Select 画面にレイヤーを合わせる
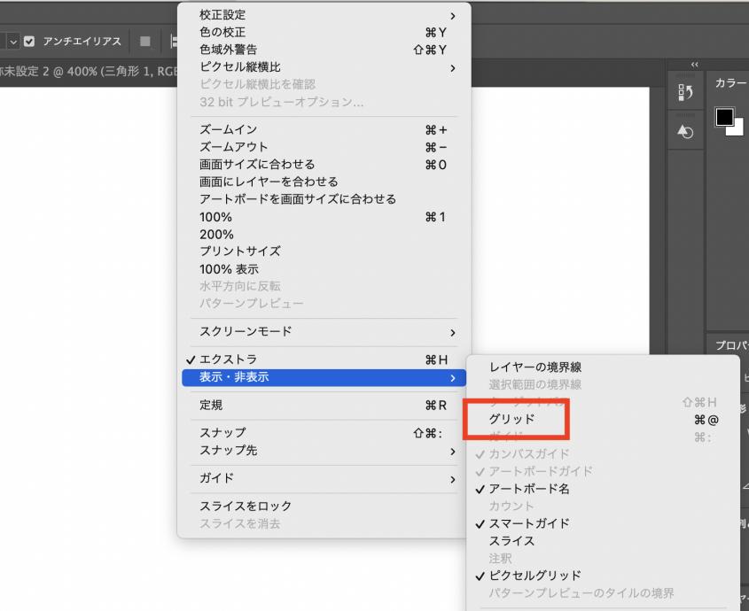Image resolution: width=749 pixels, height=611 pixels. tap(324, 182)
